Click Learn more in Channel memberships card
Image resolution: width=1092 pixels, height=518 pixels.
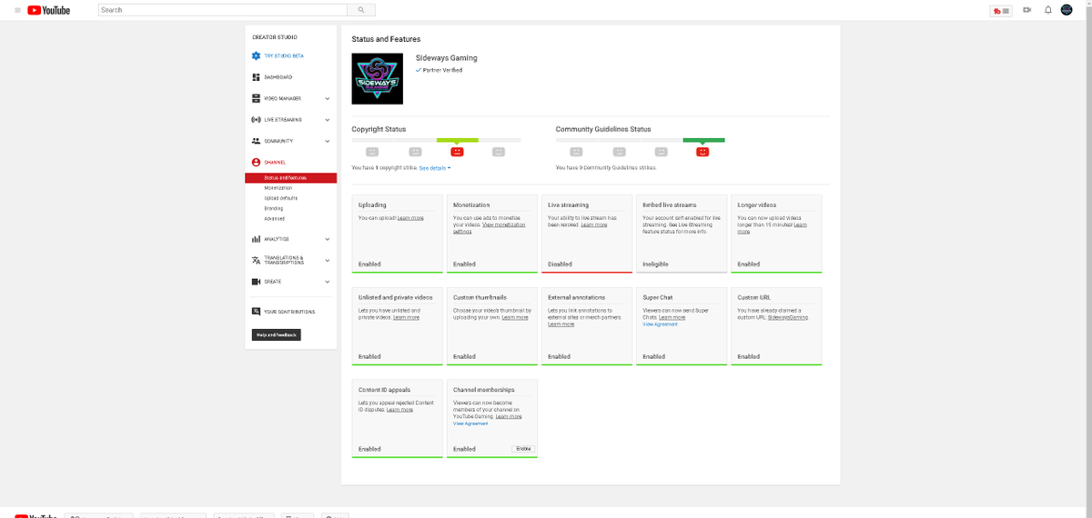click(509, 416)
